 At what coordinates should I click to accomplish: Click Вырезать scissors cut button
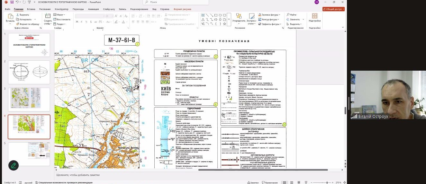pos(22,15)
